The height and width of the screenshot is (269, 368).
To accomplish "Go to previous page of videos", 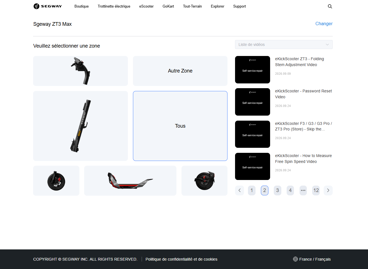I will (240, 190).
